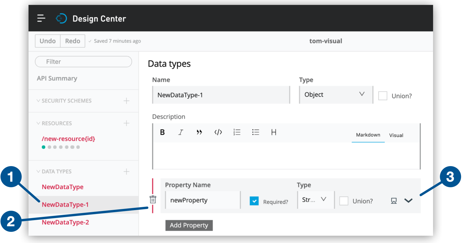Add a bulleted list to description
Viewport: 471px width, 243px height.
click(x=256, y=132)
